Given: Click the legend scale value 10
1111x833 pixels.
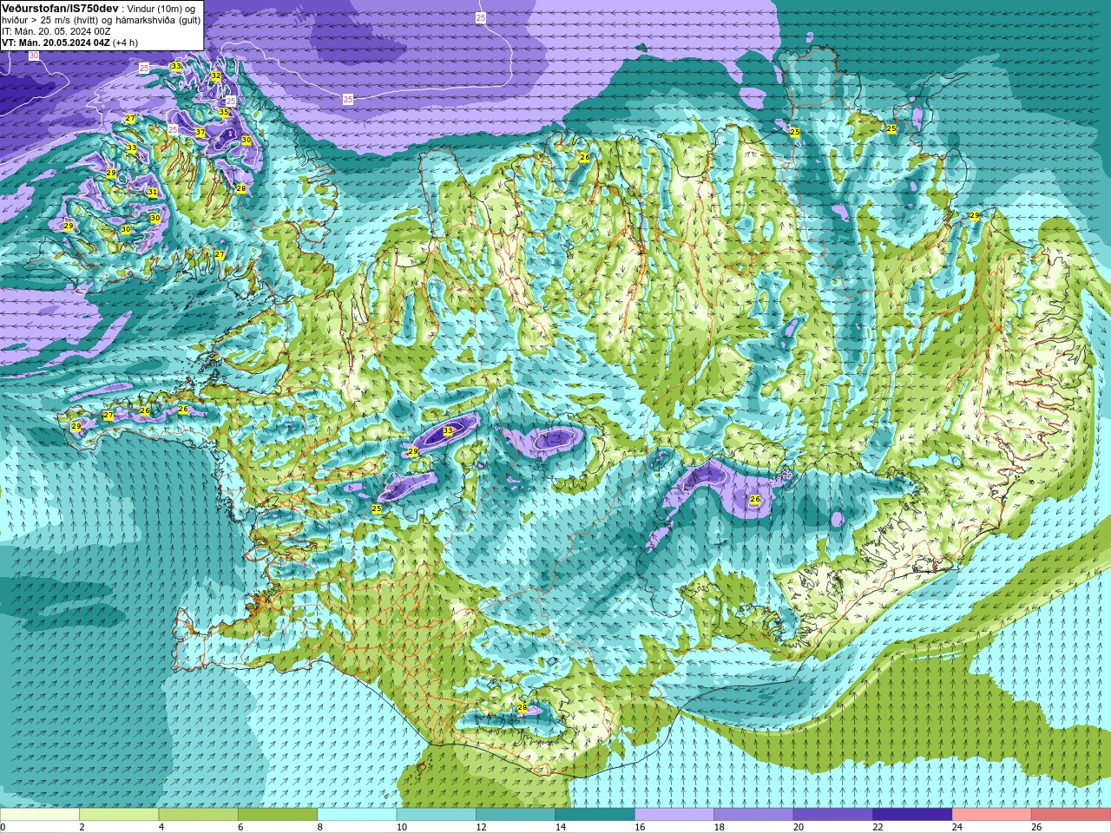Looking at the screenshot, I should coord(401,827).
